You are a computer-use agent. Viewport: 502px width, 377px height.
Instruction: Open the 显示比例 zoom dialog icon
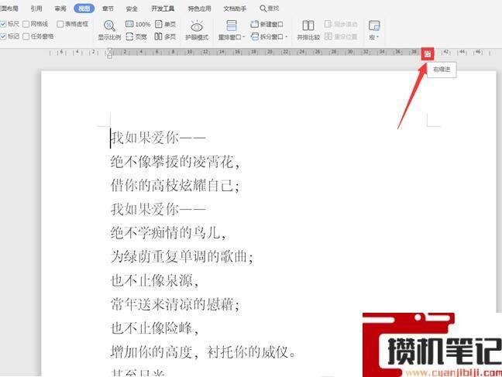click(109, 26)
